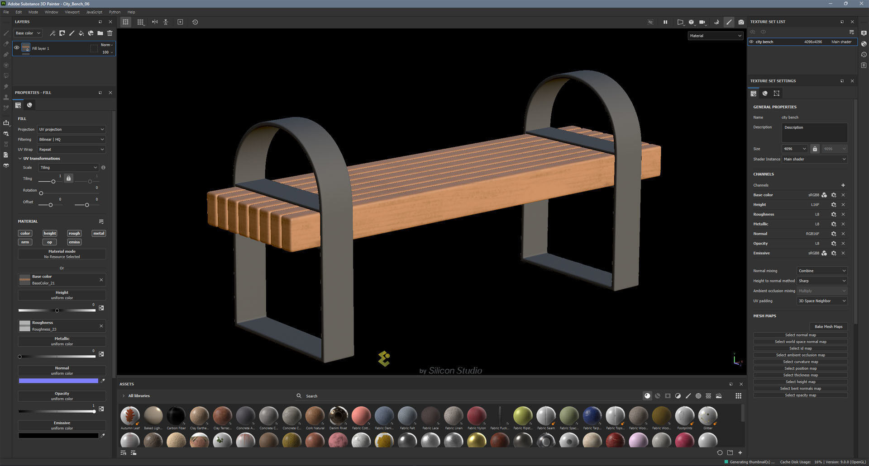Create a new folder in the Layers panel
This screenshot has width=869, height=466.
coord(100,33)
